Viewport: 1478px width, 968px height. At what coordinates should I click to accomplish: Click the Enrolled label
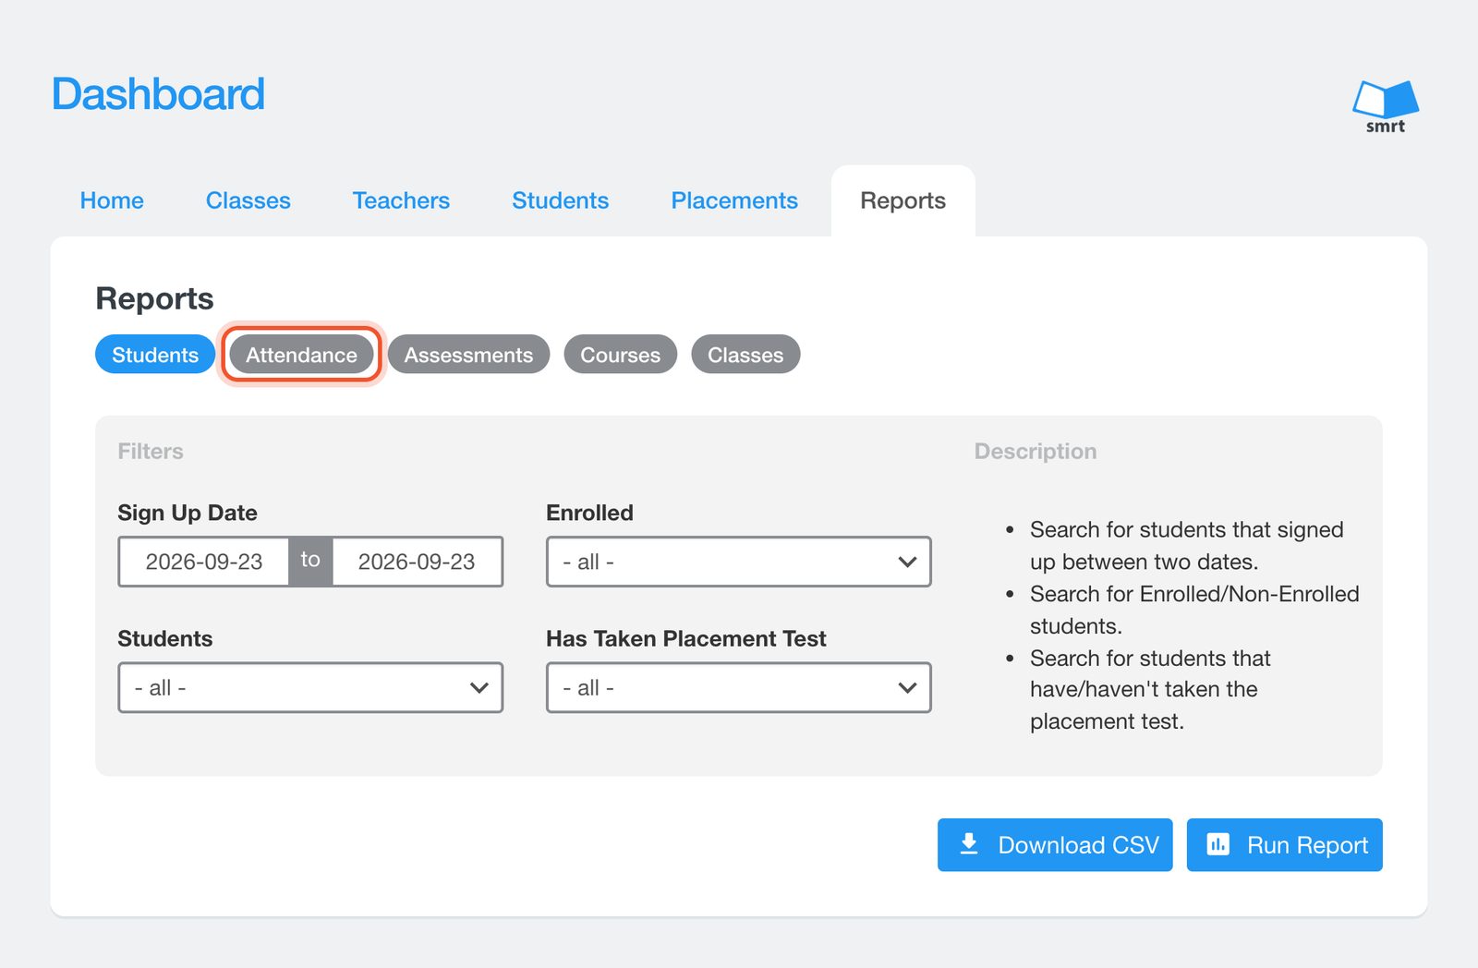click(x=589, y=513)
